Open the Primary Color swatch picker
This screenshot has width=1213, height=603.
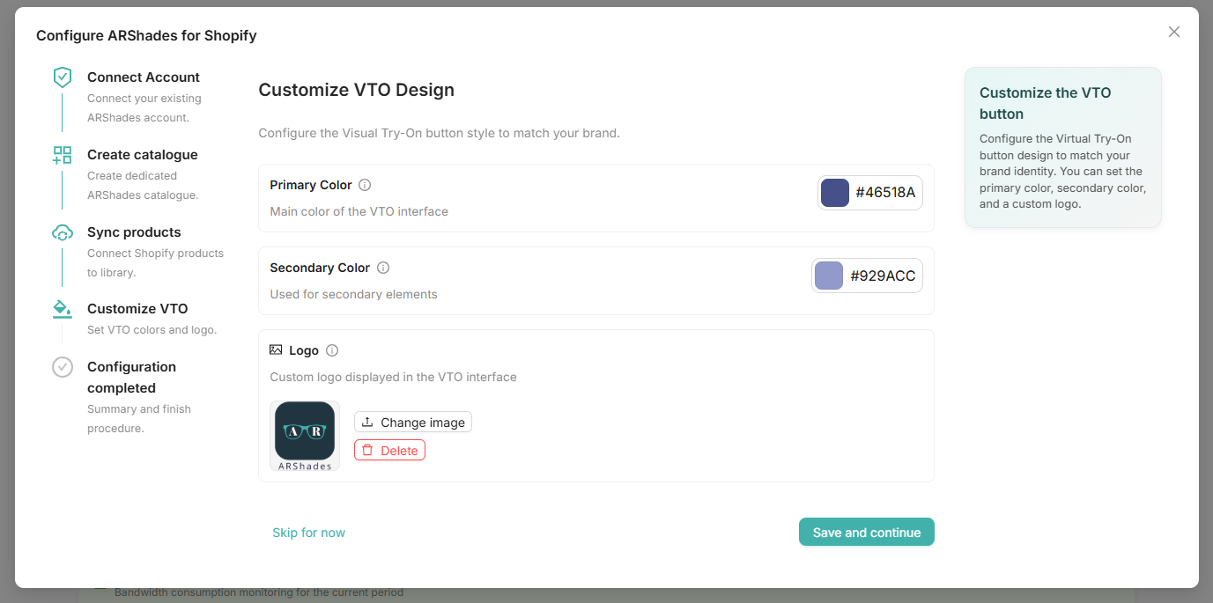point(834,192)
